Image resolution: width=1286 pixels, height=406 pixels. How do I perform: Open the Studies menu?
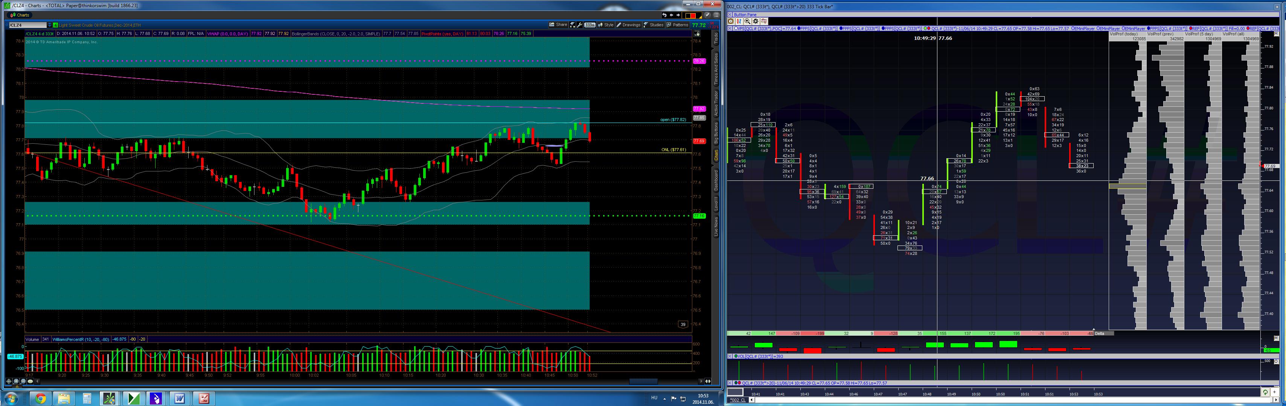654,25
